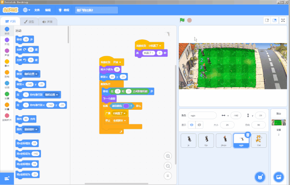Open the 教程 tutorials
290x185 pixels.
(64, 10)
